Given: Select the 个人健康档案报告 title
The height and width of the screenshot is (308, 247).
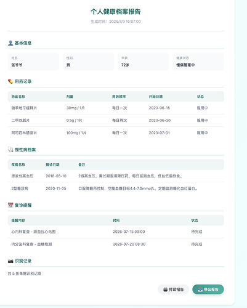Looking at the screenshot, I should tap(116, 12).
